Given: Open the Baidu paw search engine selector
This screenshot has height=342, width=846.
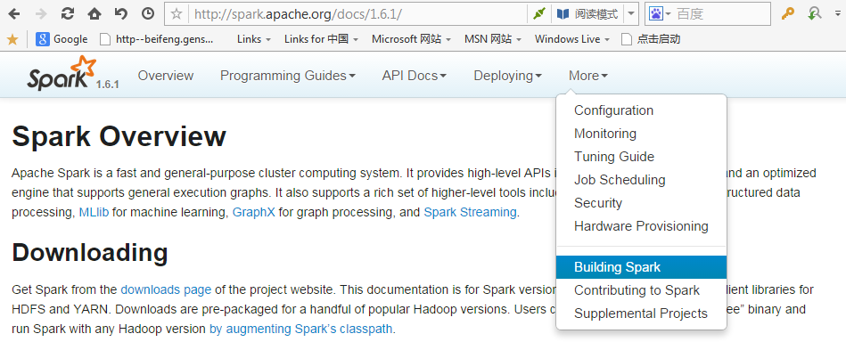Looking at the screenshot, I should [x=660, y=14].
